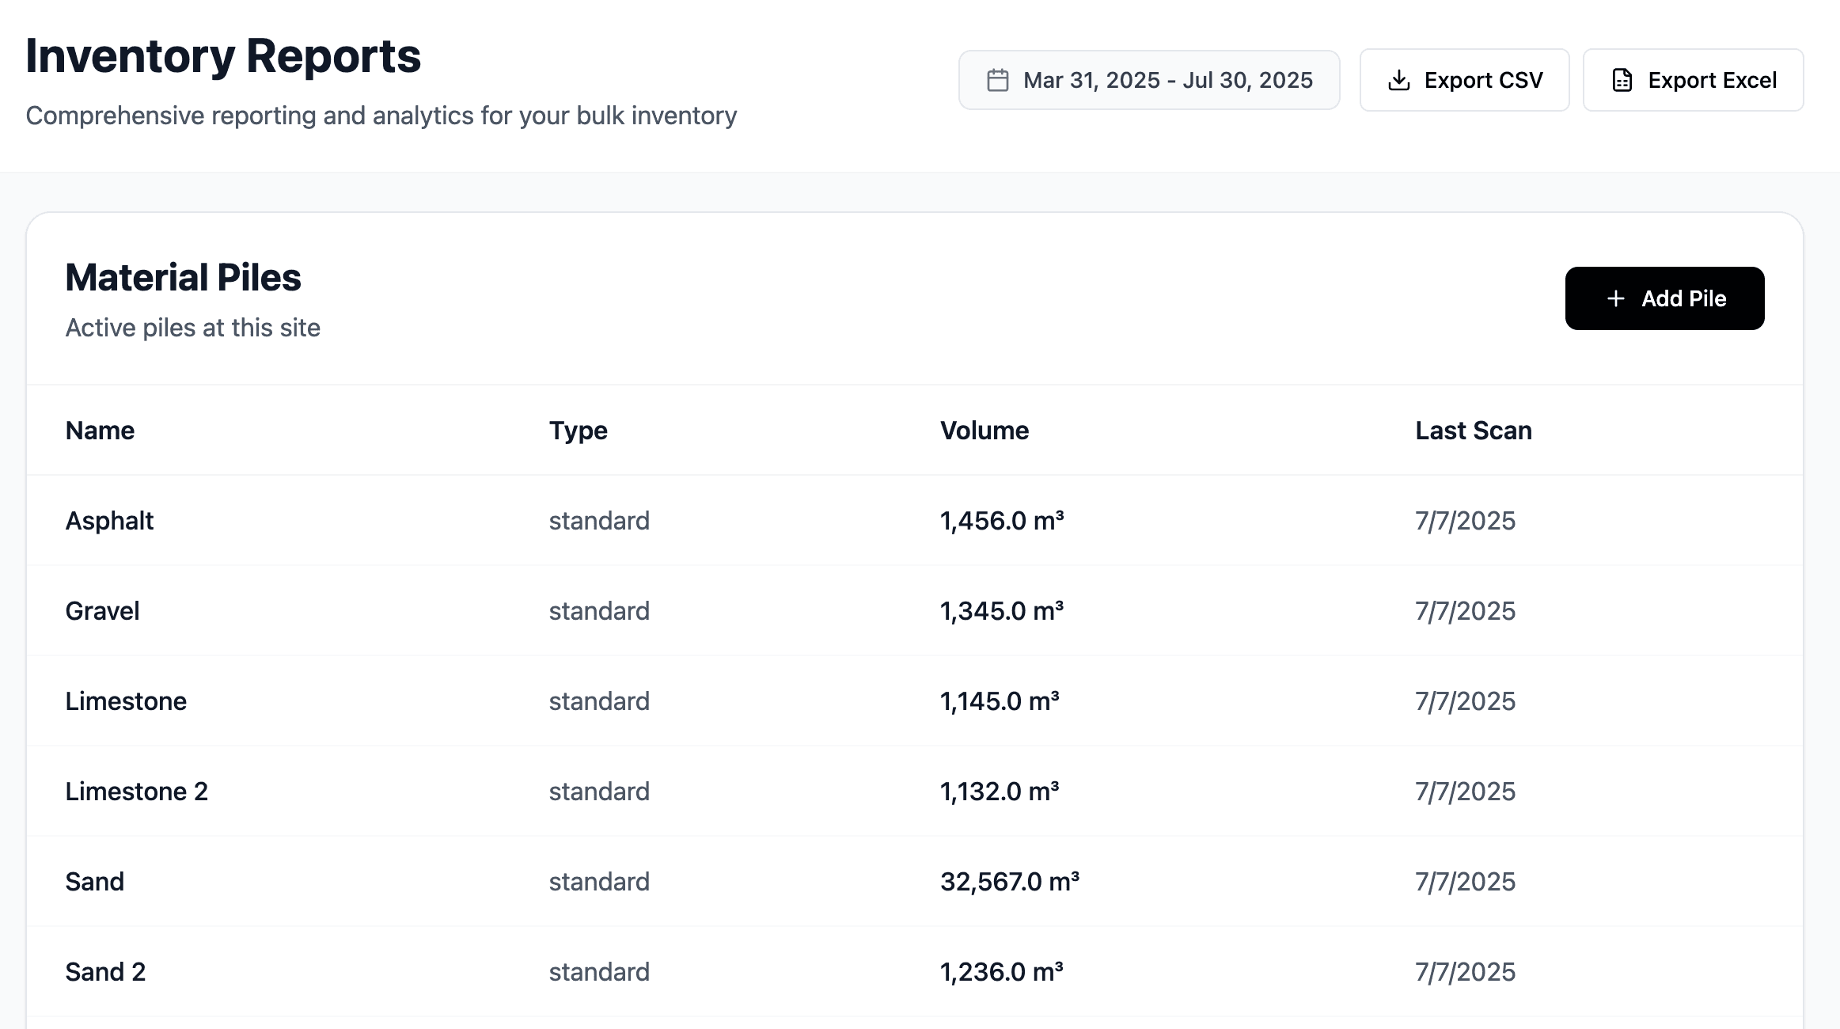Click the 1,132.0 m³ volume value
Image resolution: width=1840 pixels, height=1029 pixels.
(1000, 791)
